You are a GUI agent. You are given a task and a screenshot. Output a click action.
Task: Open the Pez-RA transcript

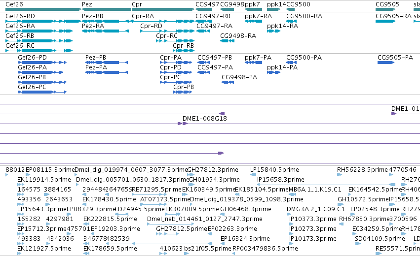[105, 31]
